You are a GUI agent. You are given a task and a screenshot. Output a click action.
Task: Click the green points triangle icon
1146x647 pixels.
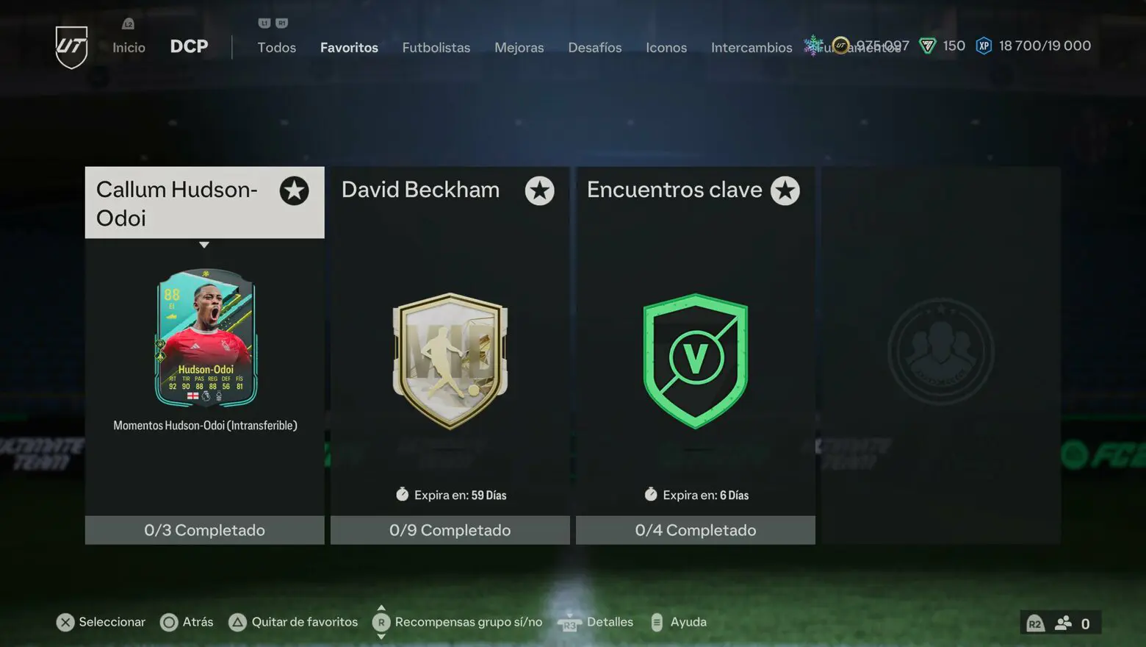(x=928, y=46)
